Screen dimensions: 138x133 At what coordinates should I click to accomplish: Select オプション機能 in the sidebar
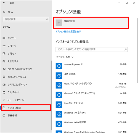[26, 108]
